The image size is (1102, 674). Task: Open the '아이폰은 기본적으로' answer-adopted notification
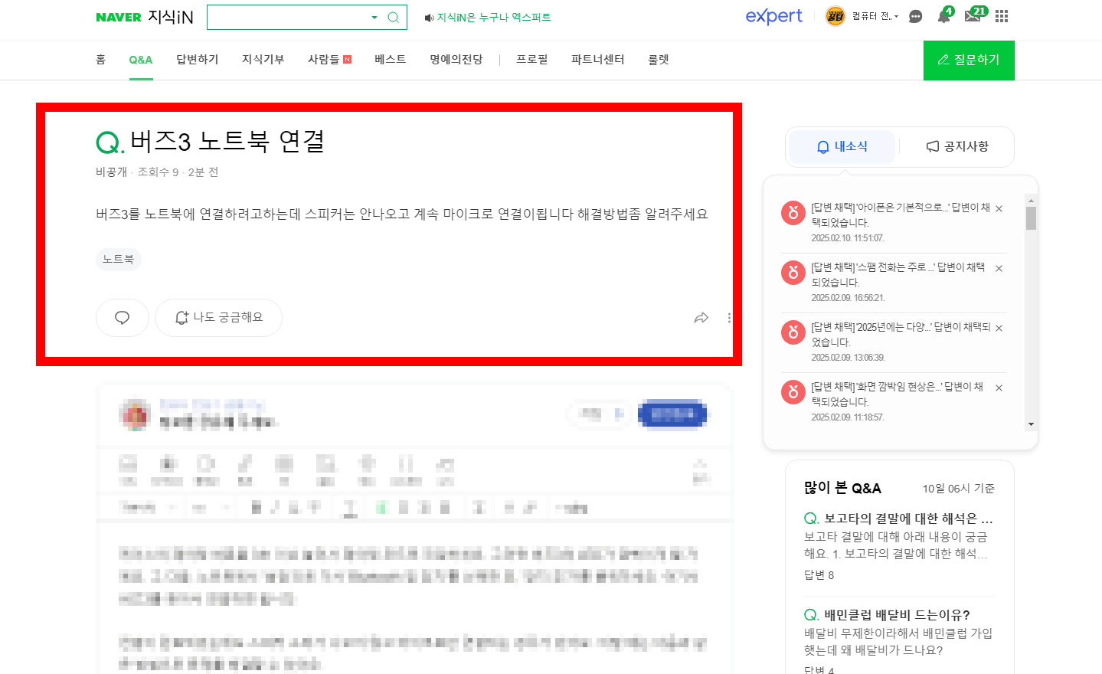coord(901,215)
